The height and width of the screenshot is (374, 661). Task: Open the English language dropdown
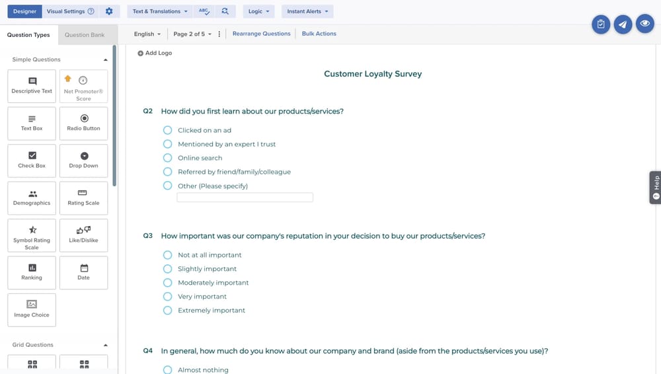pos(147,34)
